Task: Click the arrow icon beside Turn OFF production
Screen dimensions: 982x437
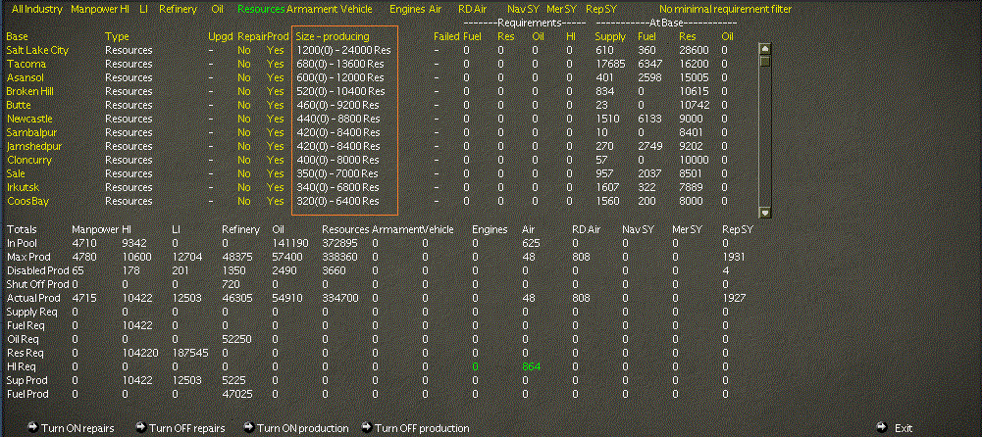Action: click(x=367, y=427)
